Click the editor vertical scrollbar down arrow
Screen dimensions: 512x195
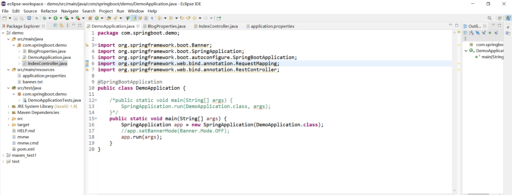point(454,190)
